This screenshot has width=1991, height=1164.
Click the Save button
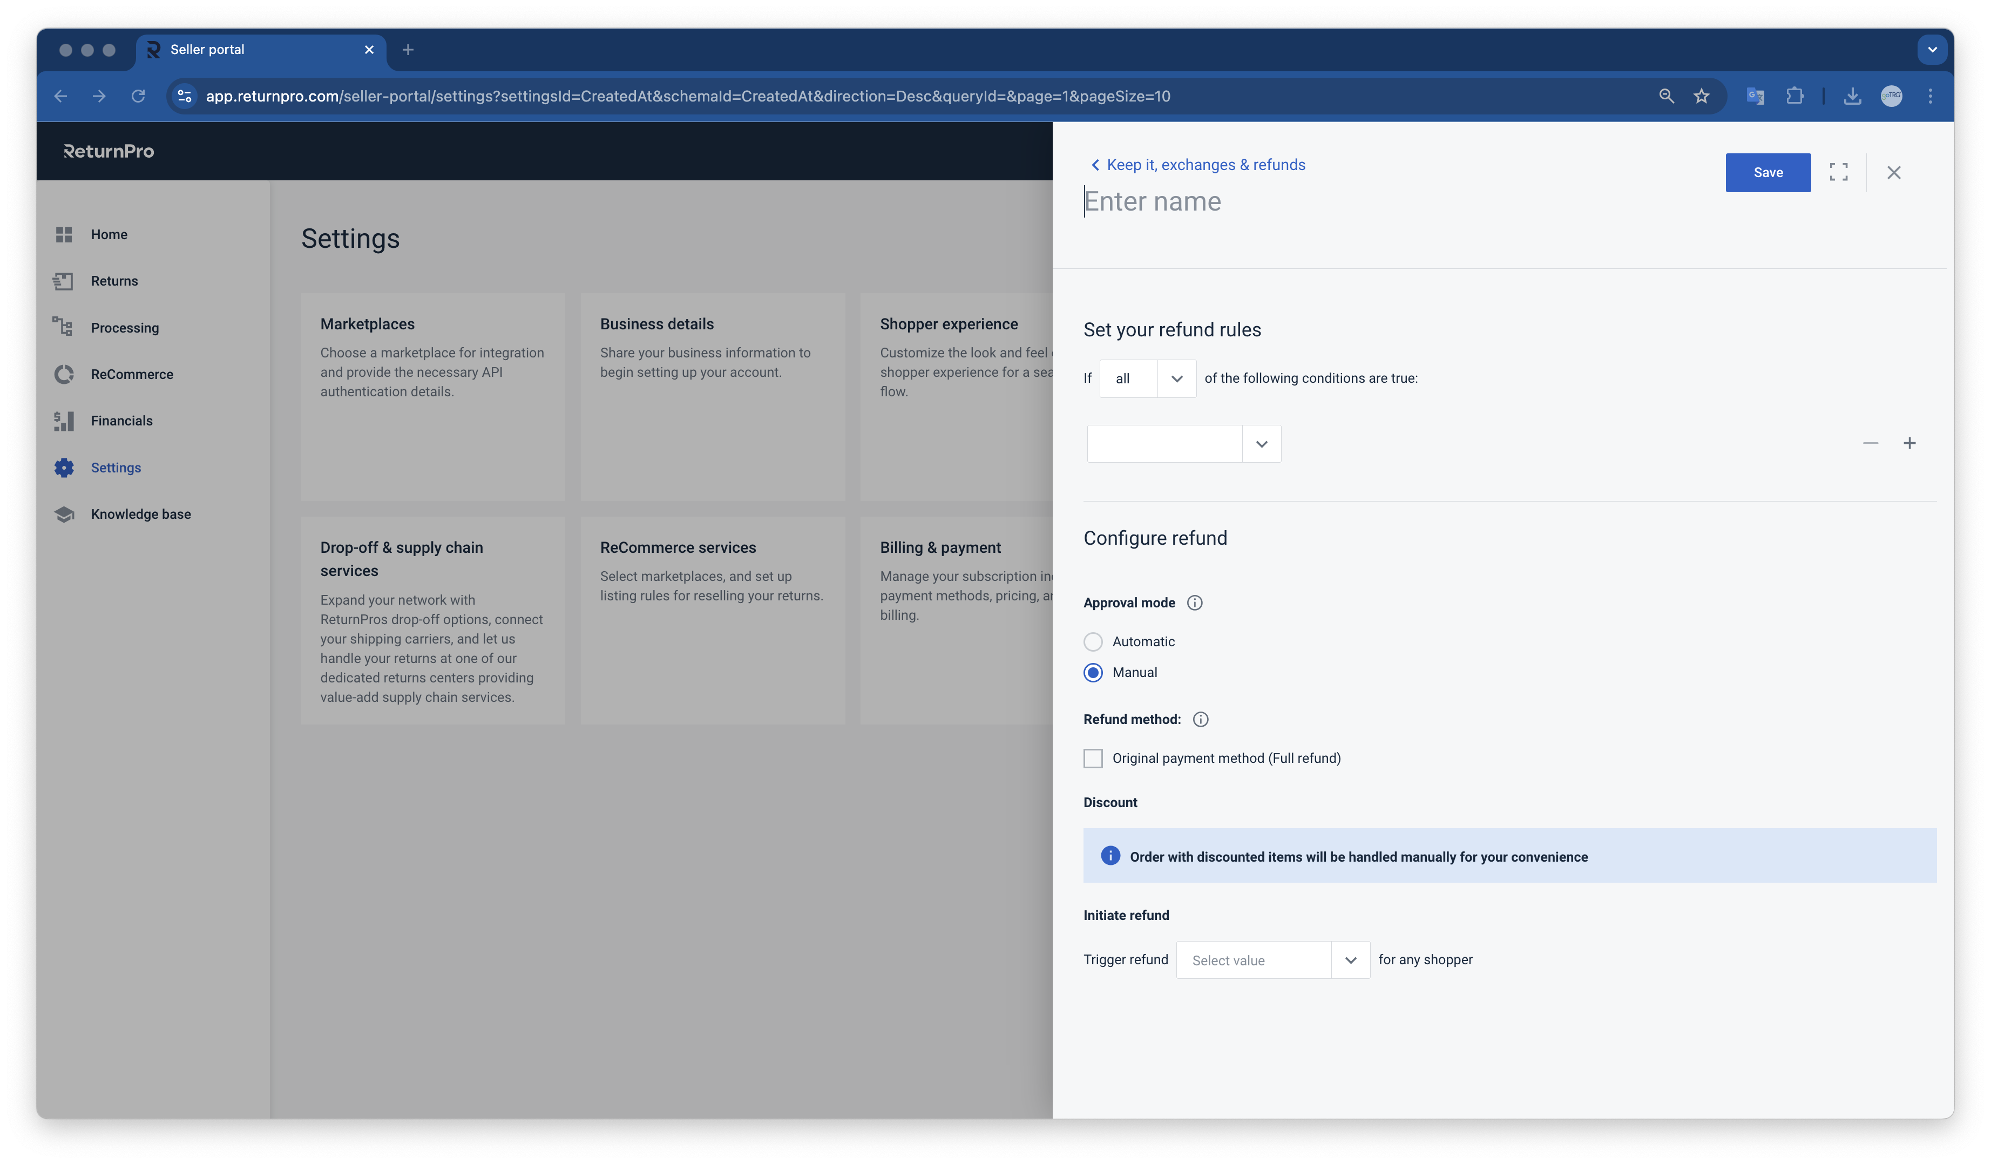1767,172
